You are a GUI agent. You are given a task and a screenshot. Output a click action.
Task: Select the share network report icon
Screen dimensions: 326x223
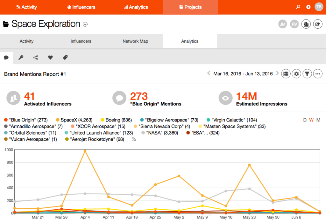tap(36, 58)
